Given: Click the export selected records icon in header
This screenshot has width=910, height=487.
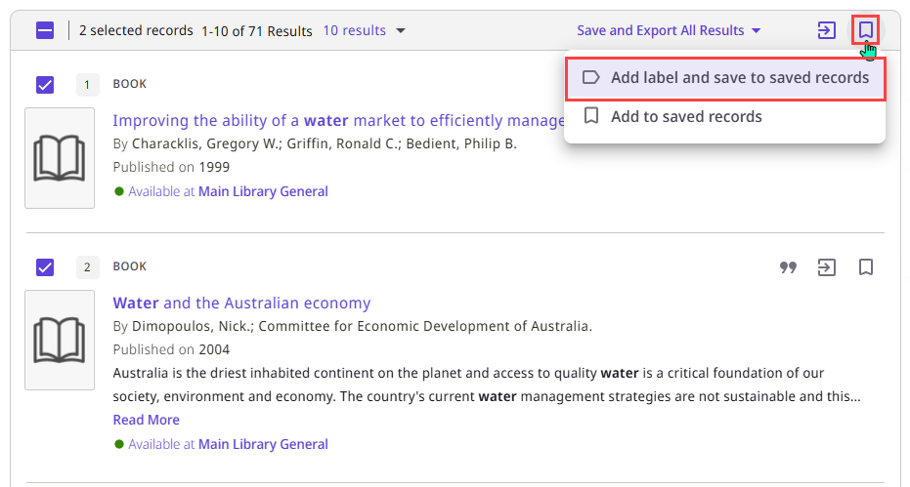Looking at the screenshot, I should coord(827,30).
